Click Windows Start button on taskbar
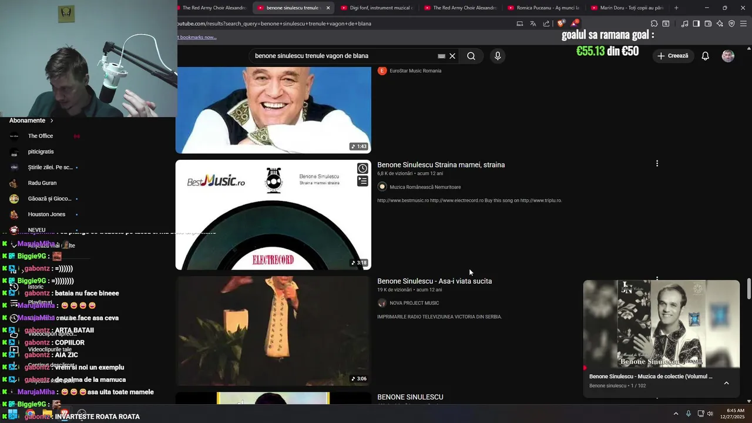Image resolution: width=752 pixels, height=423 pixels. [12, 414]
